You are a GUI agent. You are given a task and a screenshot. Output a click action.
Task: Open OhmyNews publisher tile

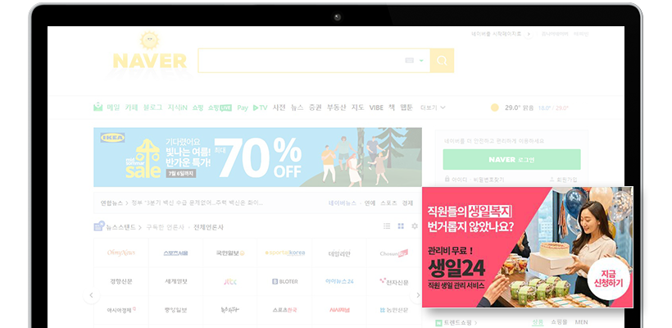click(x=121, y=253)
